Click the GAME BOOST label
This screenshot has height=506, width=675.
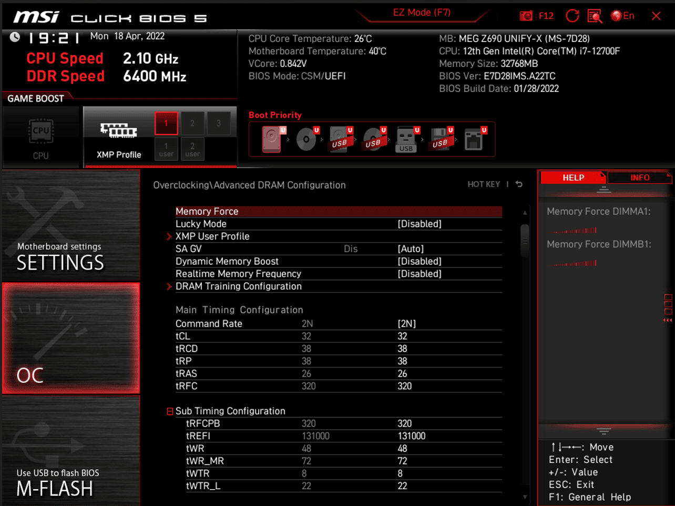coord(36,98)
